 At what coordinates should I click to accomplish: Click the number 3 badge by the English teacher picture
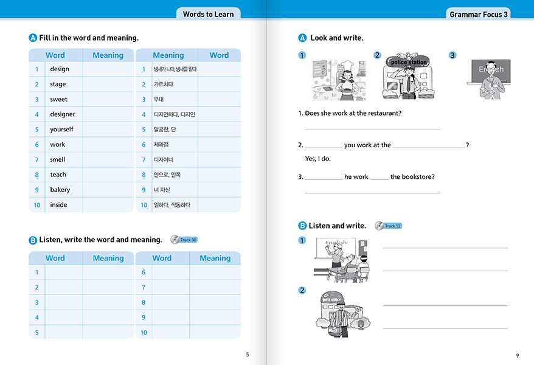(452, 55)
